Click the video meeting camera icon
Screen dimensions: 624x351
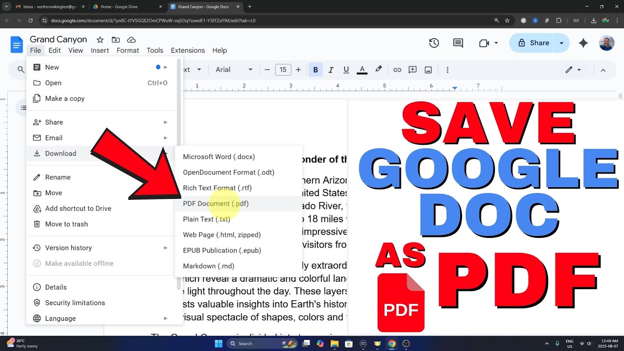[x=484, y=43]
